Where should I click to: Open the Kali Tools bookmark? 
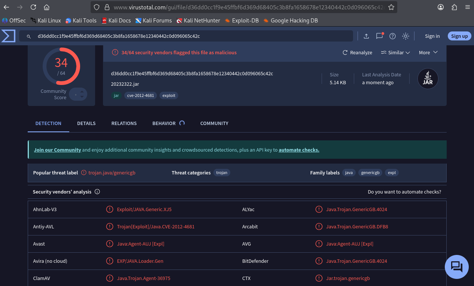coord(81,21)
